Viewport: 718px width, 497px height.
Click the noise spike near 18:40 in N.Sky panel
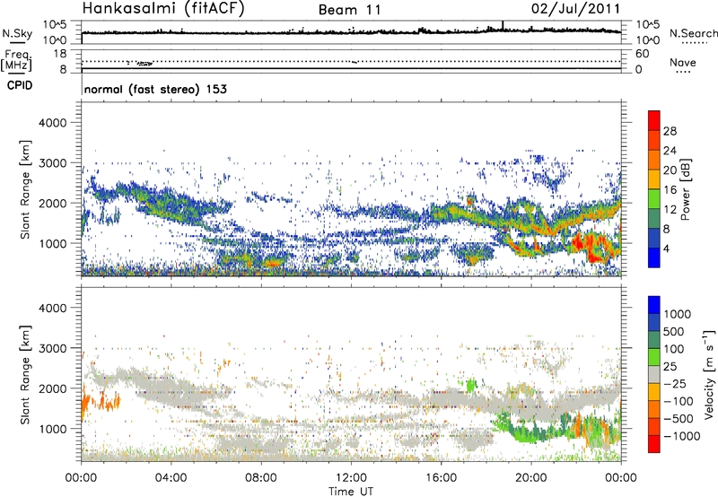pyautogui.click(x=503, y=25)
